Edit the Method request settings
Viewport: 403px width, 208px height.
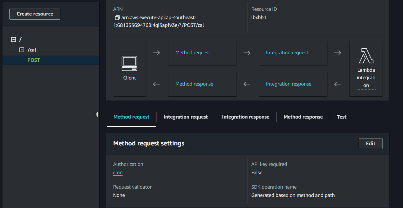pyautogui.click(x=370, y=143)
